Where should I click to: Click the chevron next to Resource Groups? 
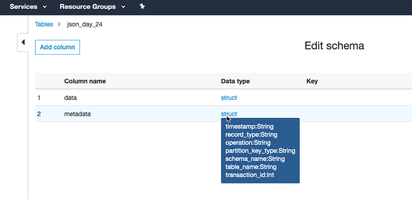[123, 7]
